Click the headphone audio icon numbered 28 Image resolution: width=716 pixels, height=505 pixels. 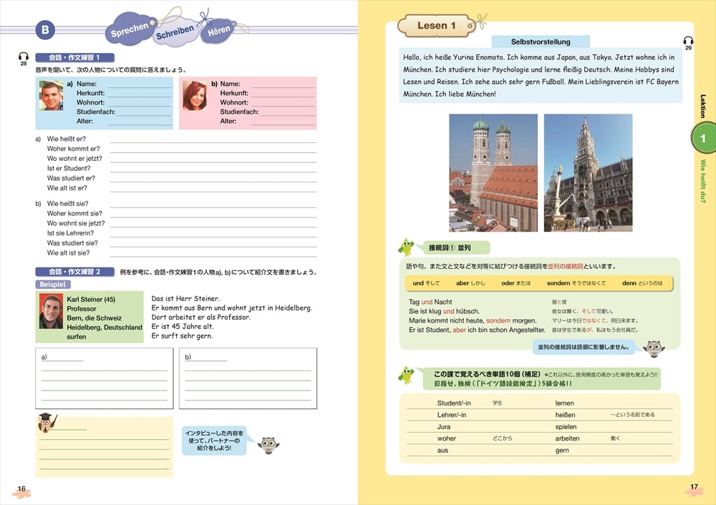point(22,57)
